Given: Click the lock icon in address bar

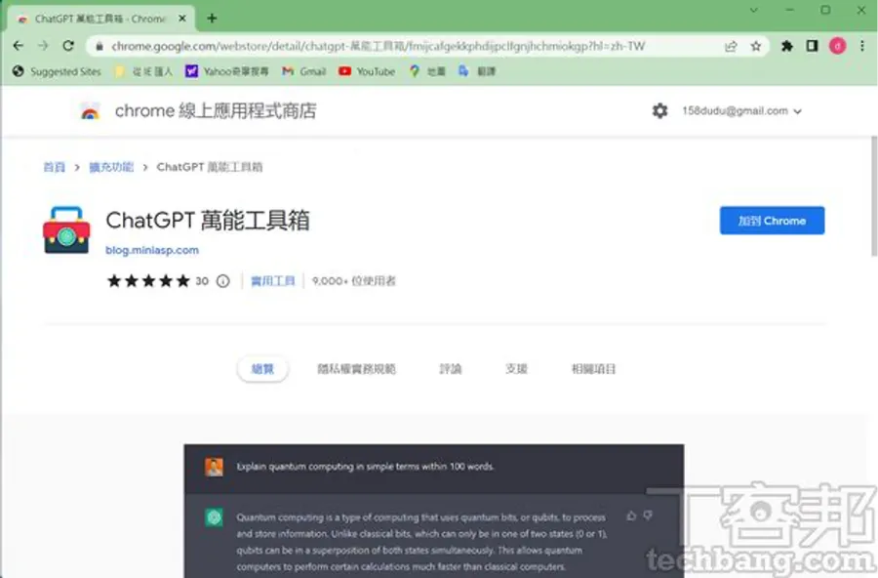Looking at the screenshot, I should (x=100, y=47).
